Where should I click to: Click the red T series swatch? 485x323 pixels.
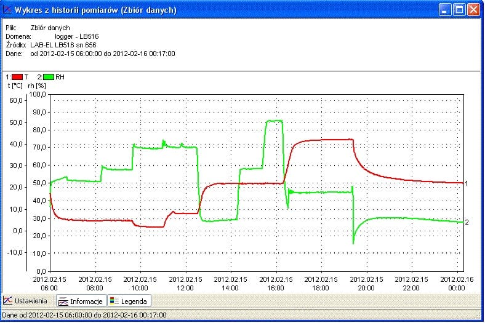tap(17, 77)
